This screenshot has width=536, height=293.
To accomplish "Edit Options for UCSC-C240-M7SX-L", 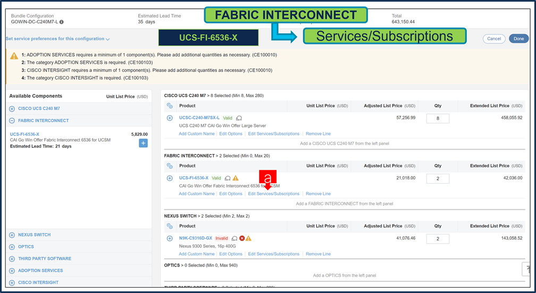I will pyautogui.click(x=231, y=134).
